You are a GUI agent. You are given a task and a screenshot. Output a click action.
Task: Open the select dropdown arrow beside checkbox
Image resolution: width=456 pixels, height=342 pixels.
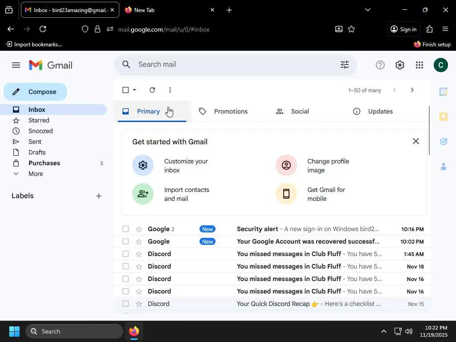(134, 90)
